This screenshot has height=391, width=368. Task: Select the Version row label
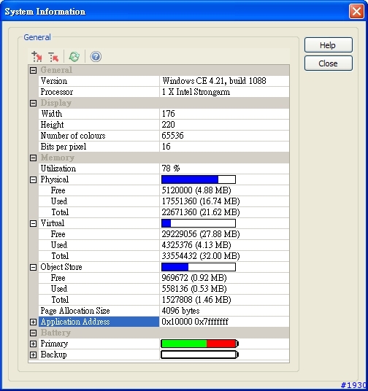[54, 81]
